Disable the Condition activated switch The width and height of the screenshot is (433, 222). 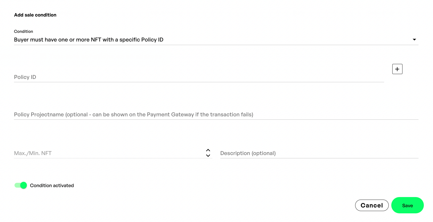pyautogui.click(x=21, y=185)
